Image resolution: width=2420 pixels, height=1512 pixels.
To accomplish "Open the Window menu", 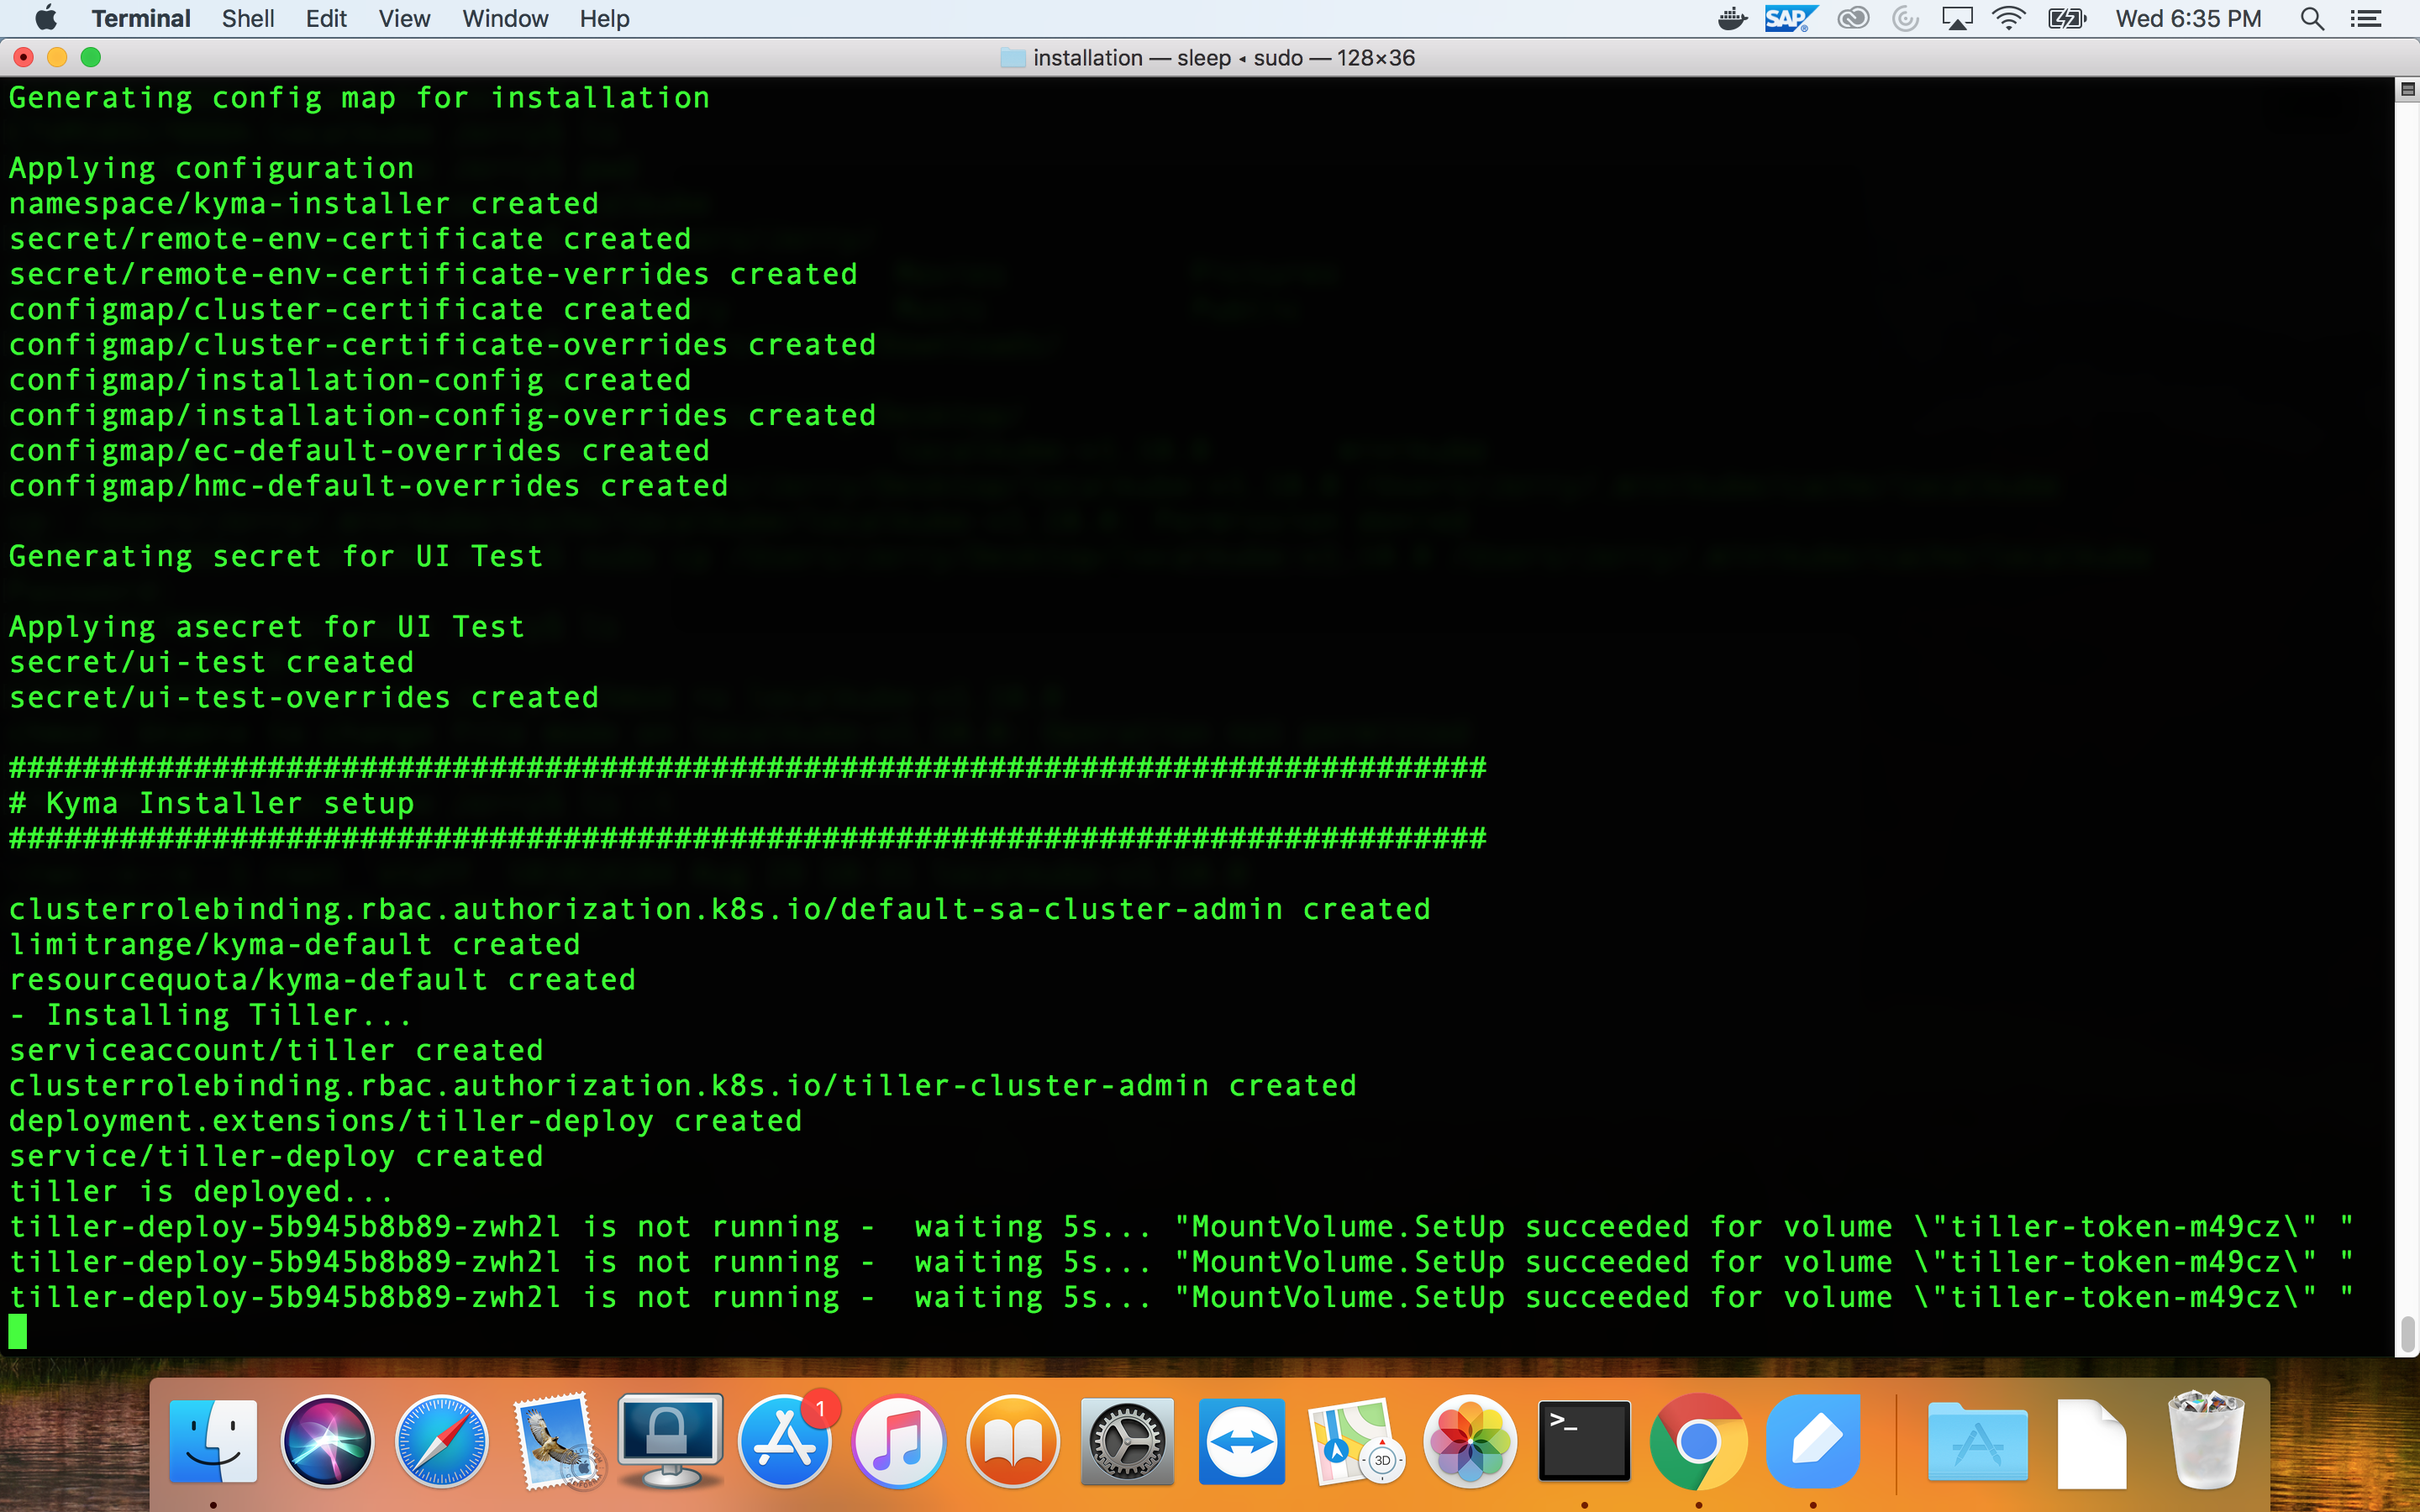I will coord(505,19).
